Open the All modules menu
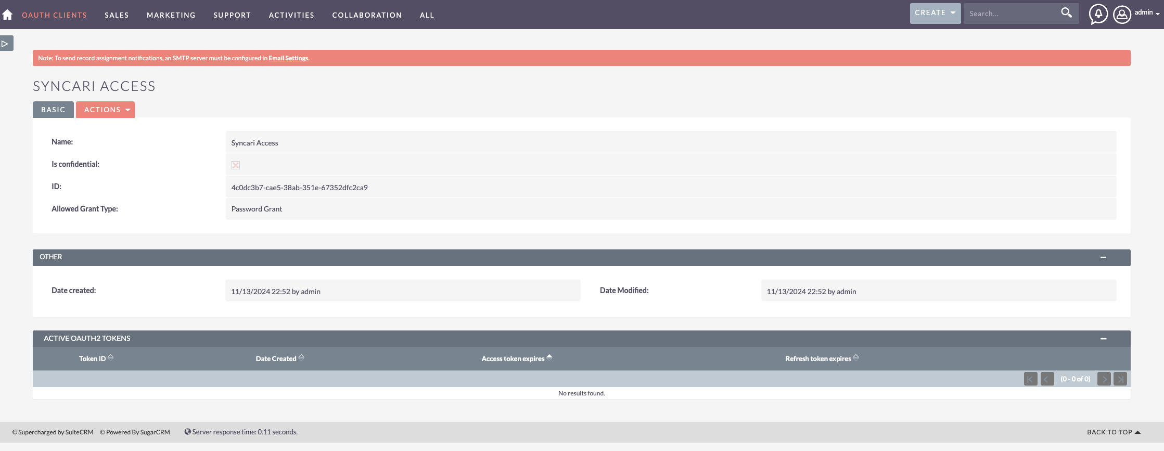1164x451 pixels. click(427, 15)
